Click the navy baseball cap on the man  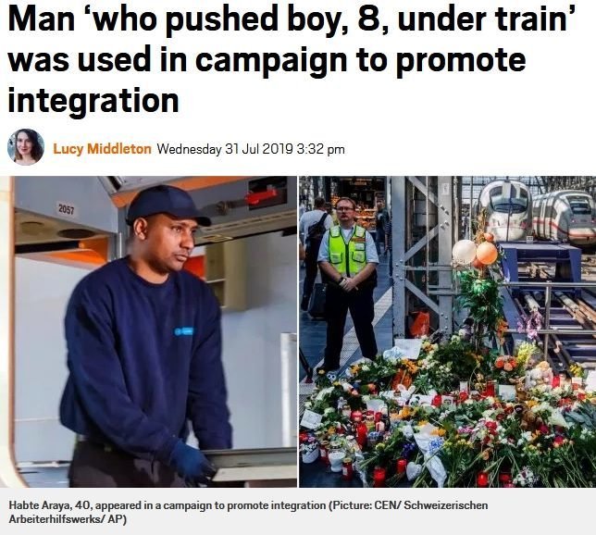(x=167, y=205)
